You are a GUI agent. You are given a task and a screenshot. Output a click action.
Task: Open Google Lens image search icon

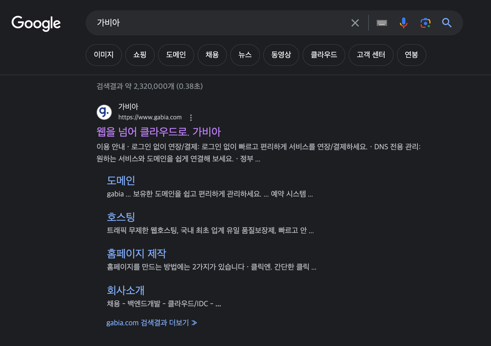click(425, 23)
